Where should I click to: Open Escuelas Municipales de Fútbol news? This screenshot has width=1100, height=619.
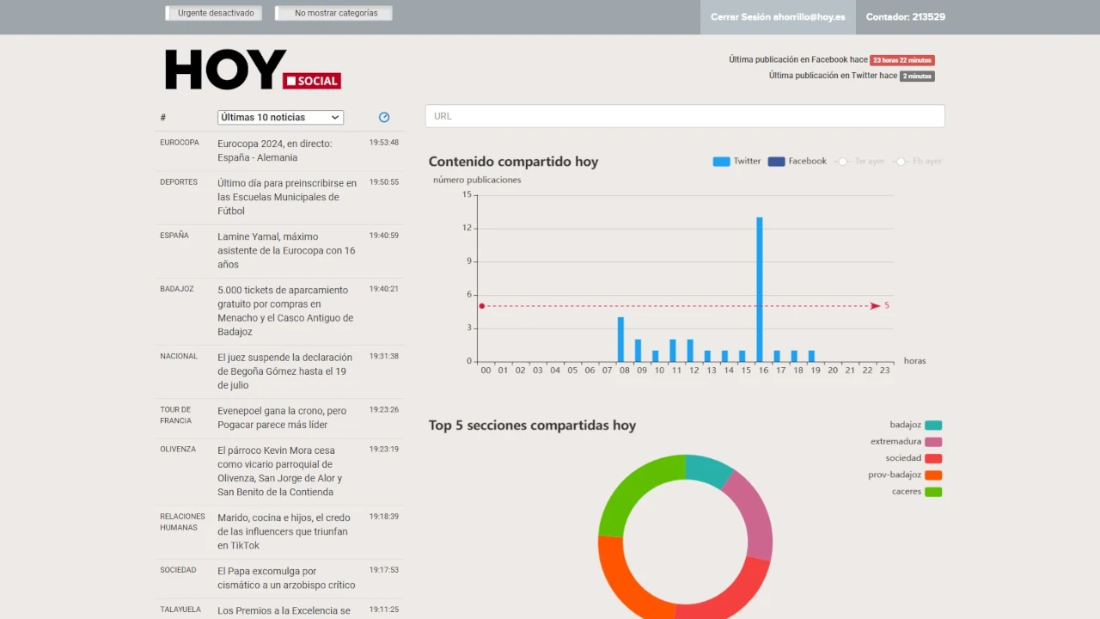pyautogui.click(x=287, y=197)
